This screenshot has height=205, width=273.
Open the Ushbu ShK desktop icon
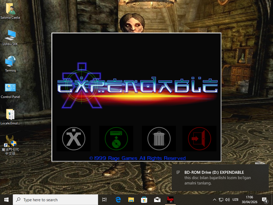tap(10, 38)
